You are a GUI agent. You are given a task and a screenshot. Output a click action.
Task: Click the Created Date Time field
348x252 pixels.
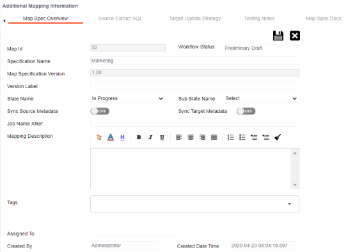265,246
